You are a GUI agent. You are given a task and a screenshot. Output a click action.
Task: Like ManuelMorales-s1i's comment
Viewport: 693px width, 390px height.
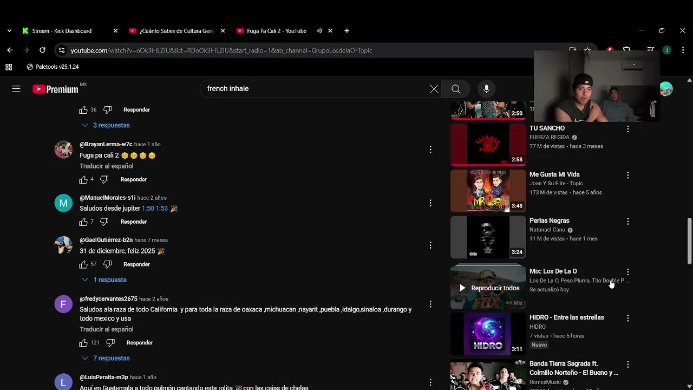click(x=83, y=222)
